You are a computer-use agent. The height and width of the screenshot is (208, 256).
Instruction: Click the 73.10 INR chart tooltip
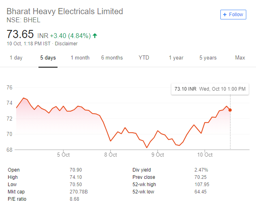coord(210,89)
